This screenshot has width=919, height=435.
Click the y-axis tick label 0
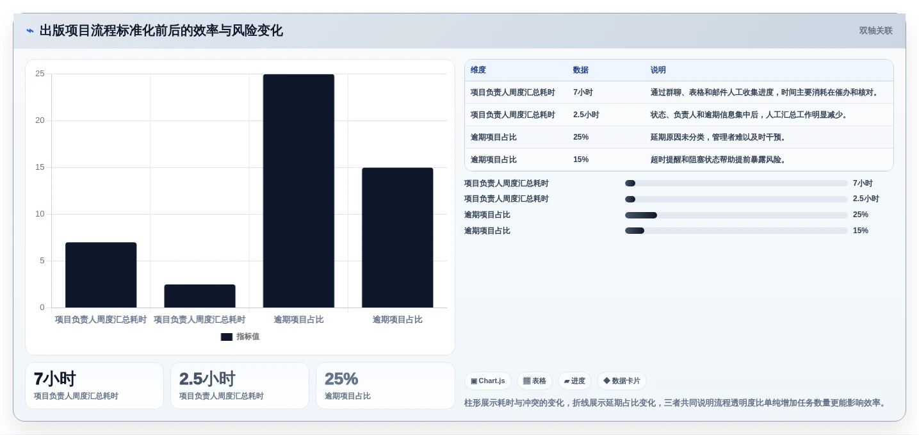click(x=42, y=308)
